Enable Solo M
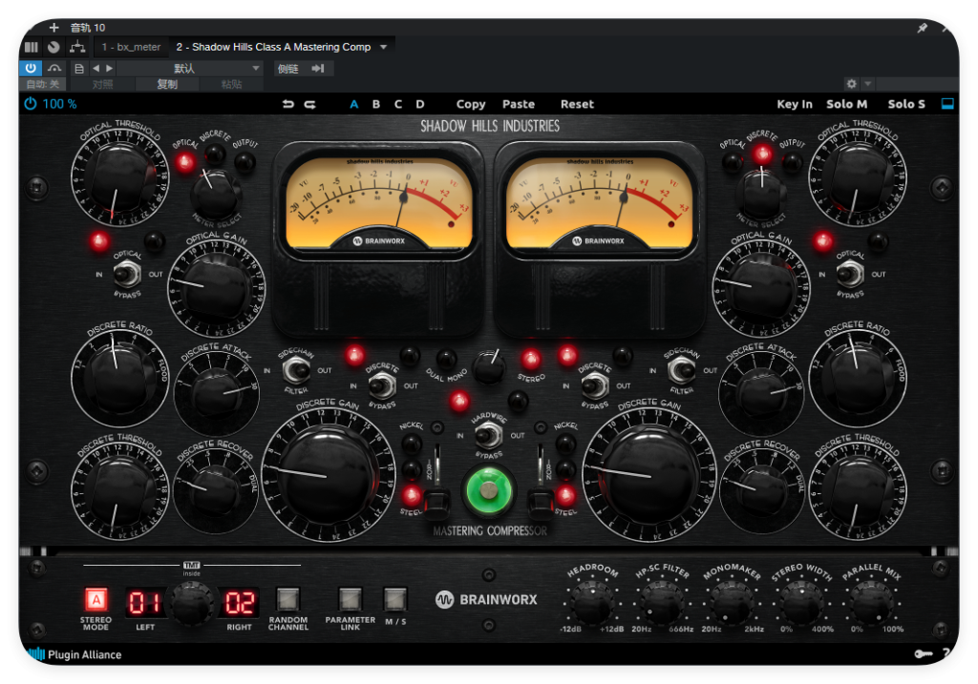 (x=847, y=104)
